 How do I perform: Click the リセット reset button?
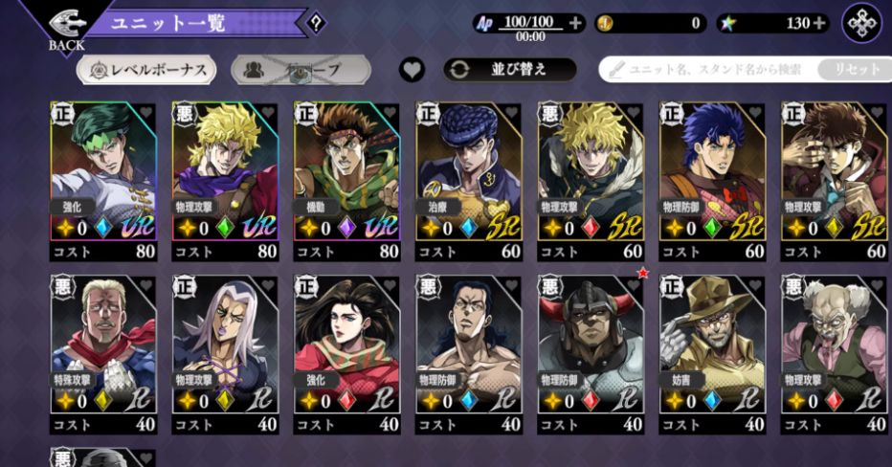click(855, 70)
